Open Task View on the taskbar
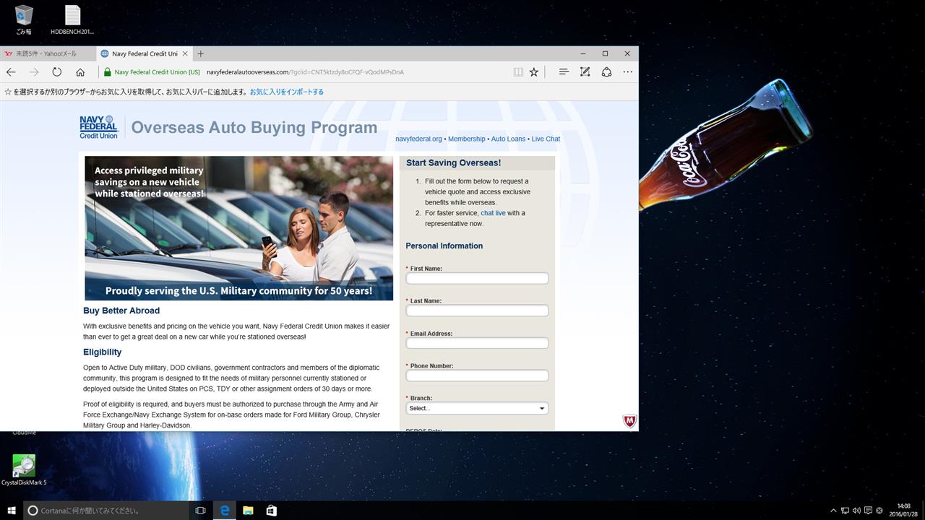Image resolution: width=925 pixels, height=520 pixels. [x=201, y=511]
